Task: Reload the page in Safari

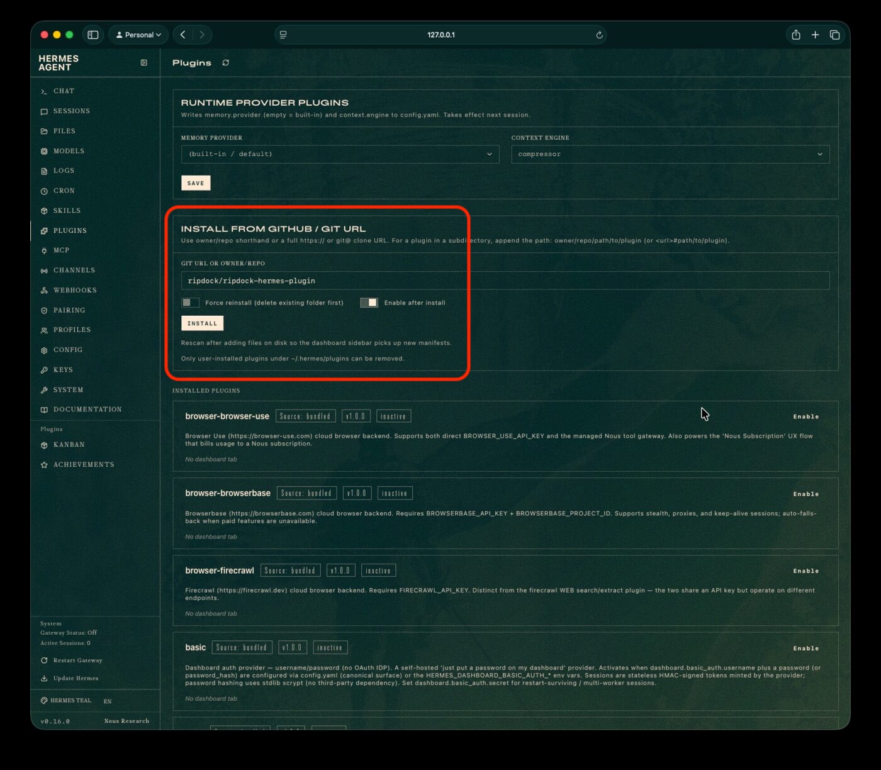Action: (599, 35)
